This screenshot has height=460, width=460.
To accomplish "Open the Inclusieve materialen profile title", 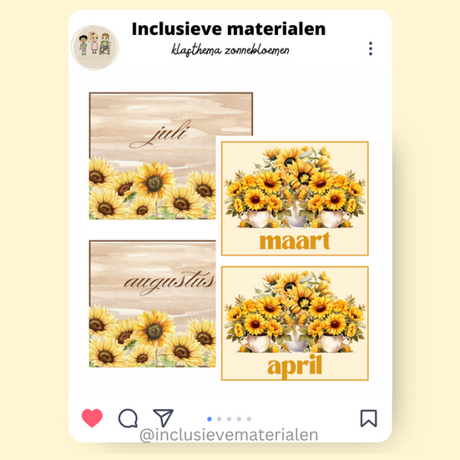I will coord(229,29).
